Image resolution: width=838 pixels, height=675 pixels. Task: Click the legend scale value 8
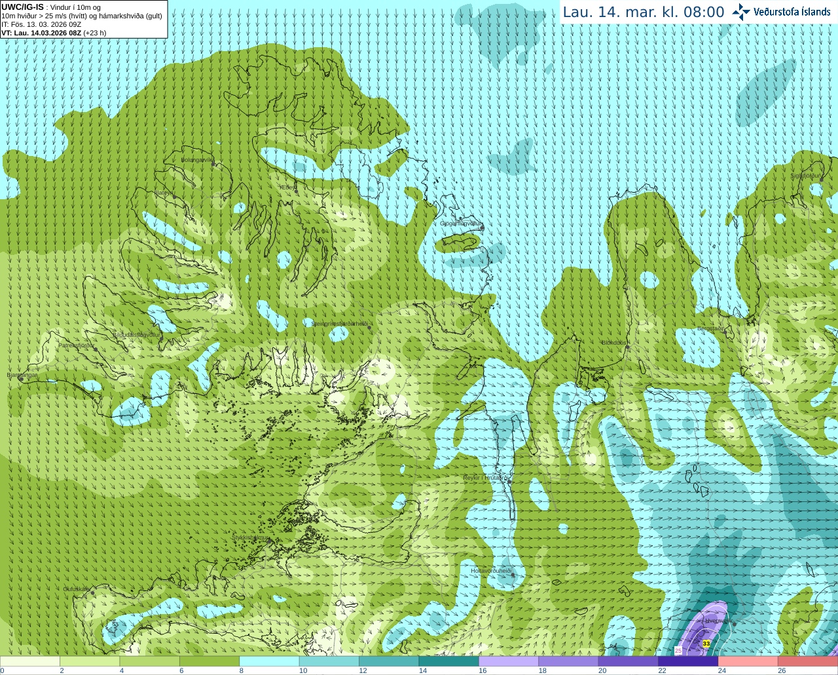pyautogui.click(x=242, y=670)
